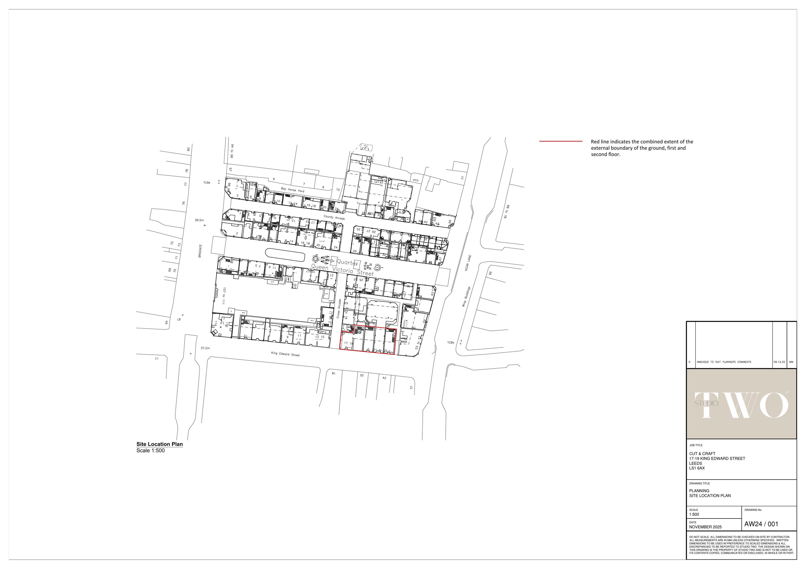
Task: Click the red line explanation note text
Action: coord(642,148)
